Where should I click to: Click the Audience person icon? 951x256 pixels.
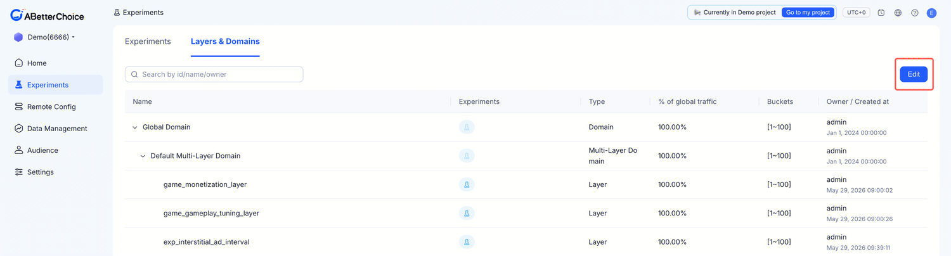[x=19, y=150]
